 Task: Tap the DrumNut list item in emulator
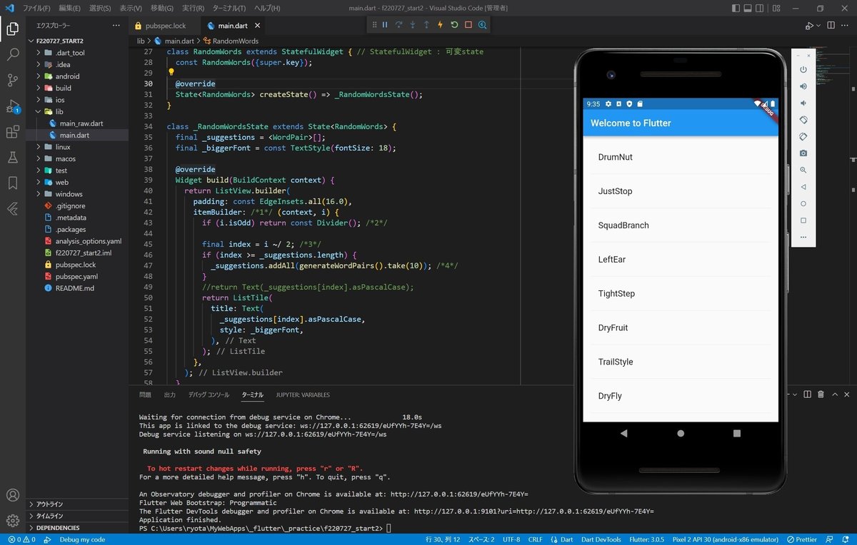point(681,157)
